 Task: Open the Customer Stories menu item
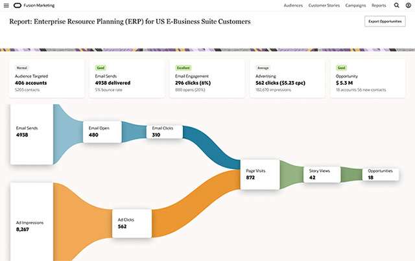pyautogui.click(x=322, y=5)
